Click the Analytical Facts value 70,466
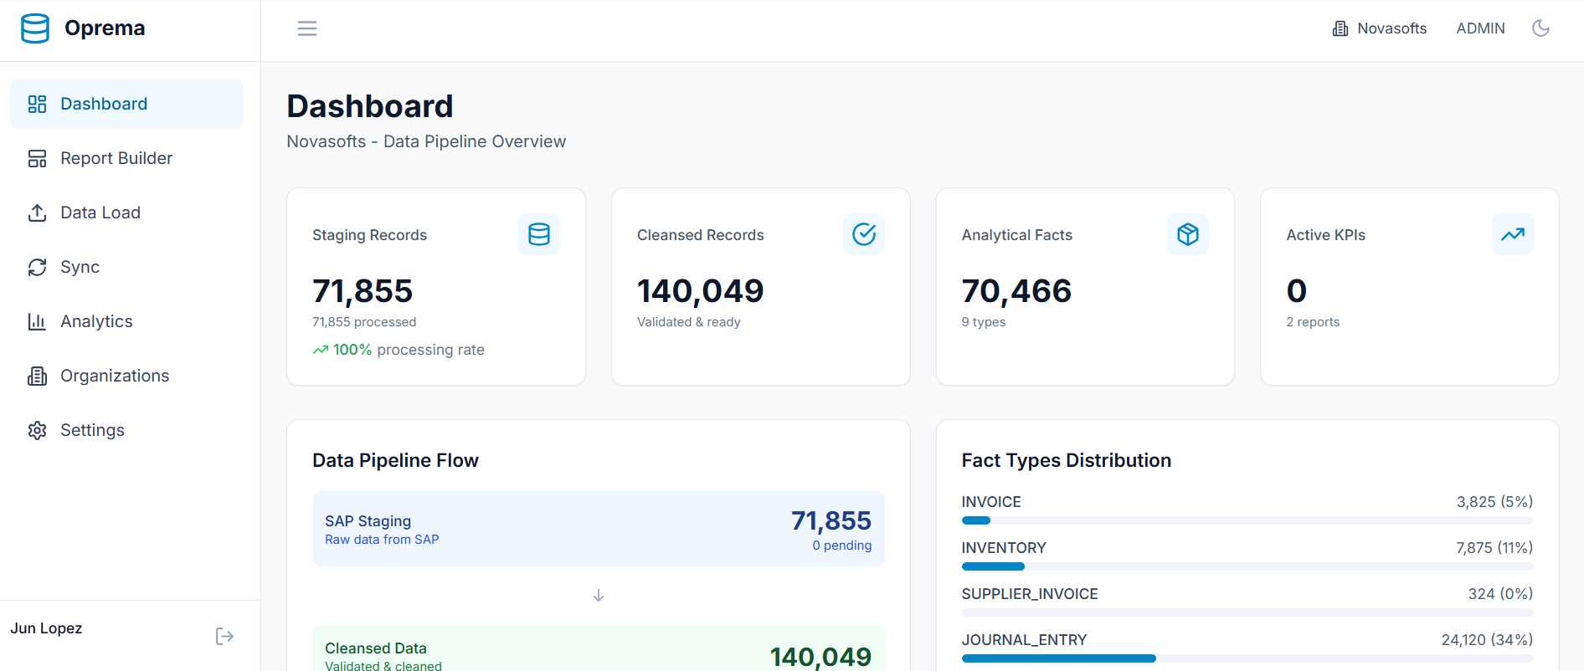The image size is (1584, 671). click(1017, 291)
